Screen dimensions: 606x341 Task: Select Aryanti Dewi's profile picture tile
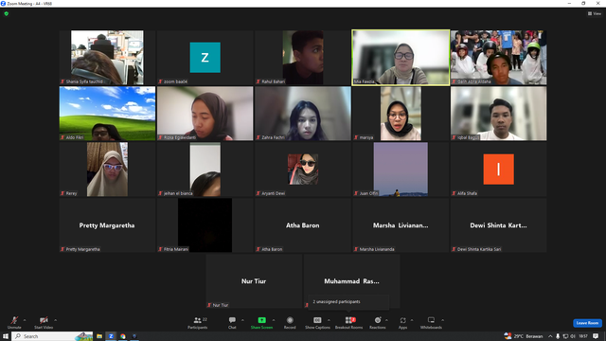(x=303, y=170)
